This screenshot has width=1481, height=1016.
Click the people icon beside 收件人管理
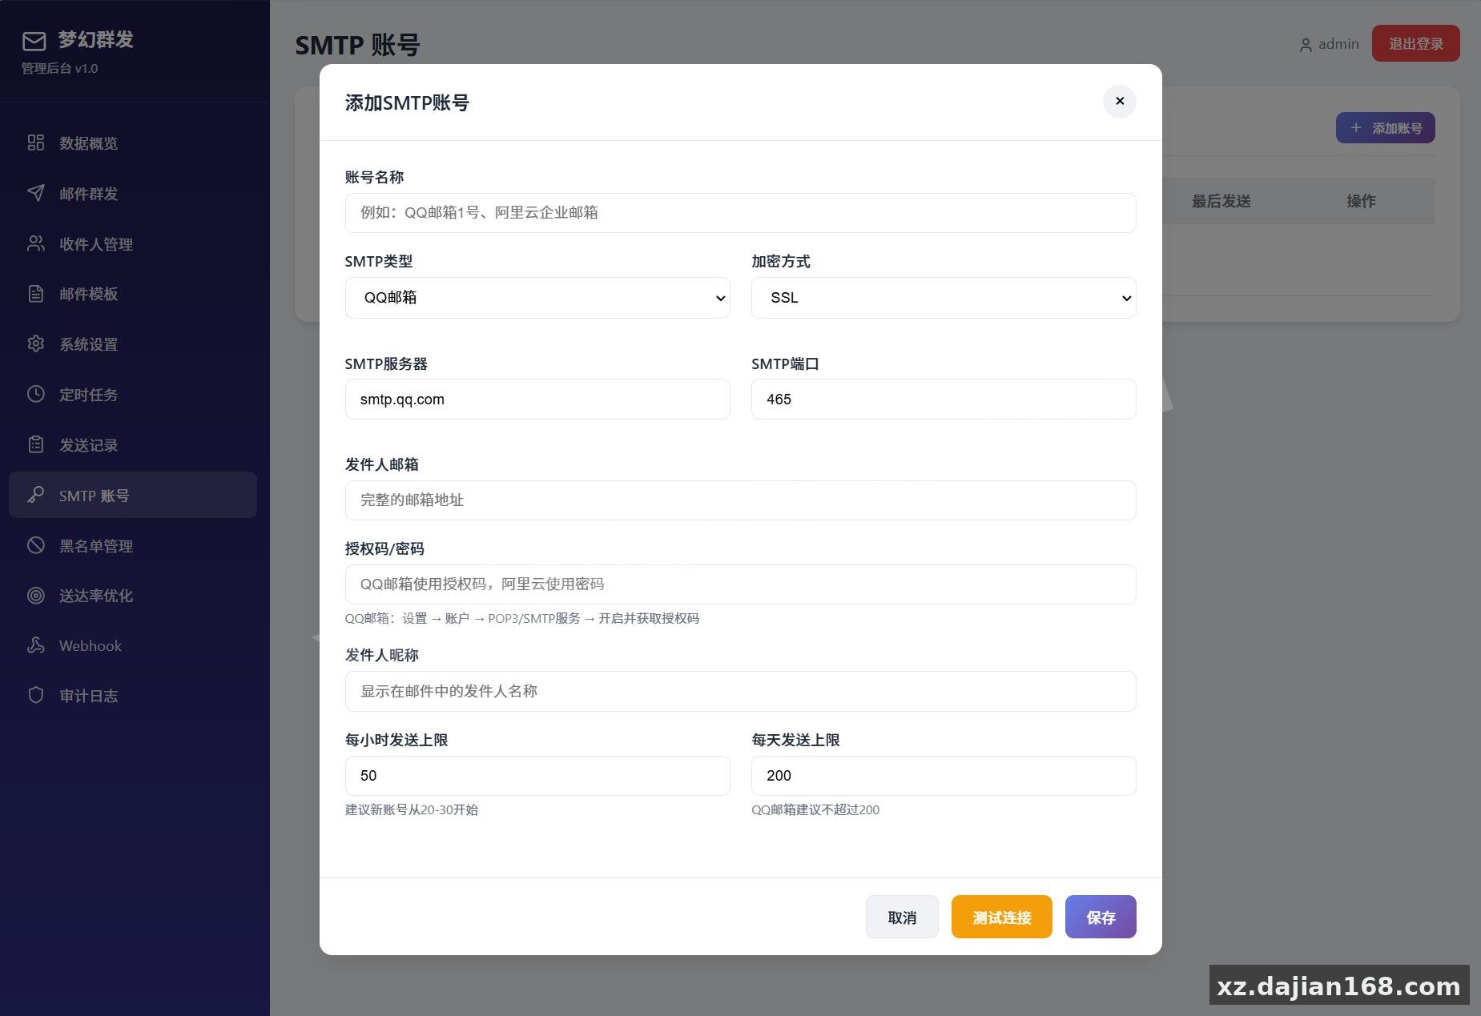[36, 243]
